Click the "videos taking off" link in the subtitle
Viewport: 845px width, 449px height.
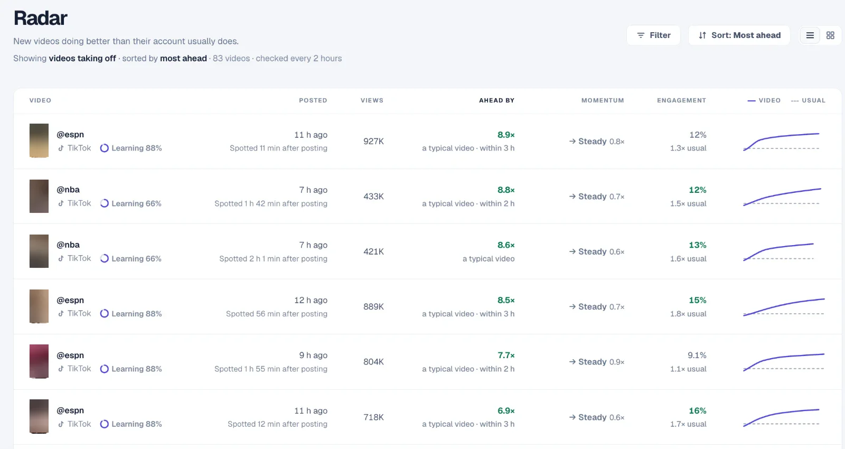(82, 59)
